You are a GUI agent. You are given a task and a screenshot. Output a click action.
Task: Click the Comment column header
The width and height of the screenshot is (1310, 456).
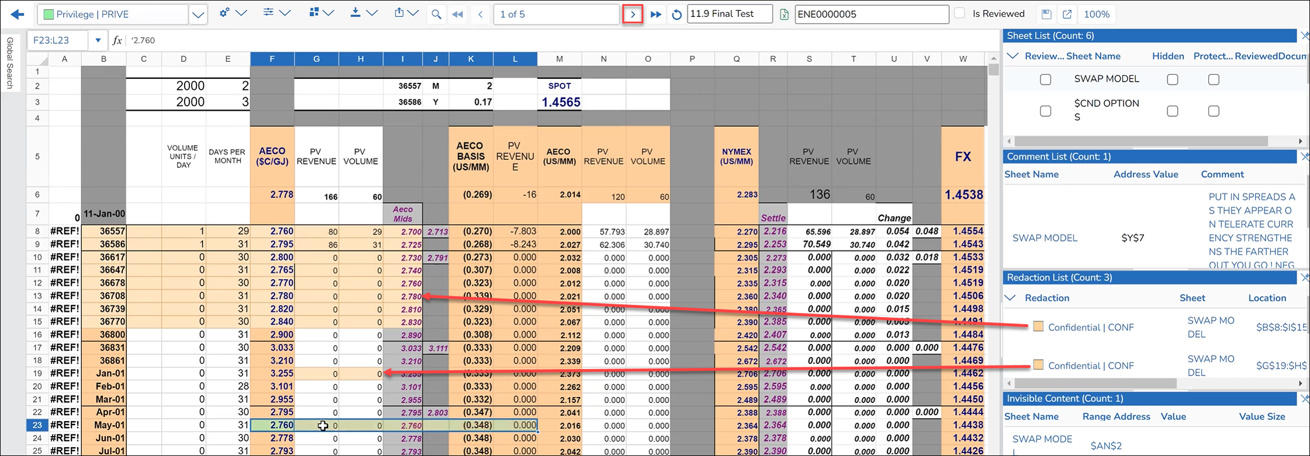[x=1222, y=174]
